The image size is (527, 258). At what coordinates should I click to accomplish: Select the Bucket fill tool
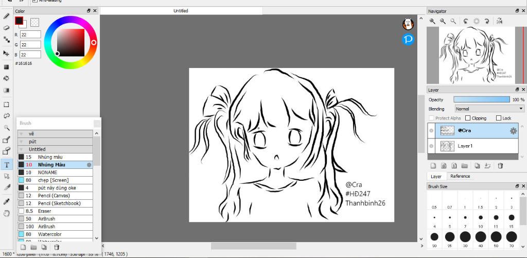click(6, 78)
